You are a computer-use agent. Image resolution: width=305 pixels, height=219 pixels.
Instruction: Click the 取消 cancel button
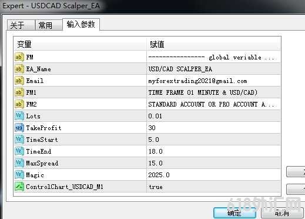click(282, 213)
